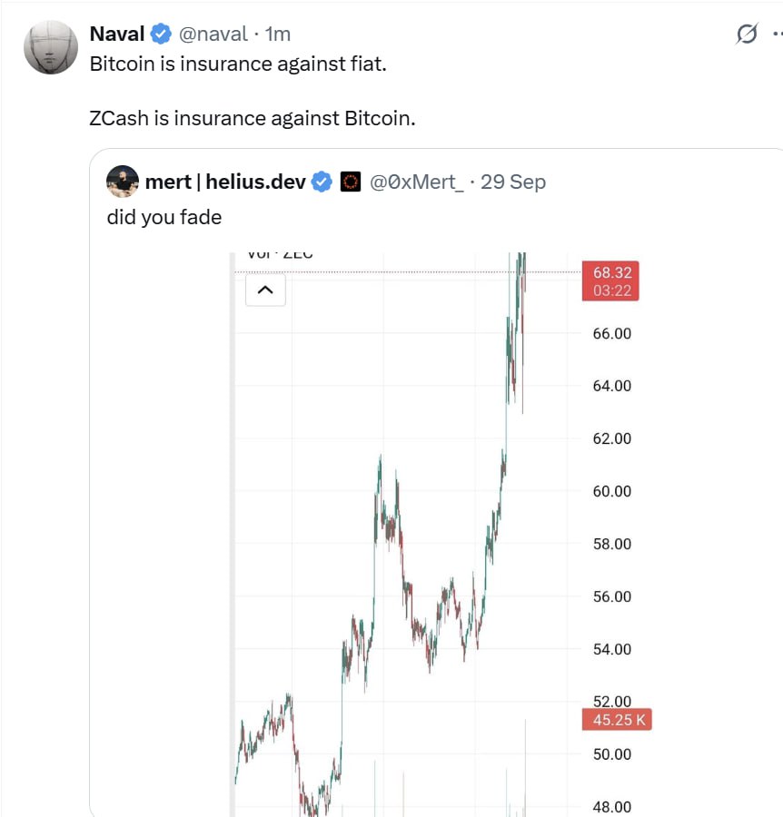Click Naval's profile avatar

[x=50, y=47]
